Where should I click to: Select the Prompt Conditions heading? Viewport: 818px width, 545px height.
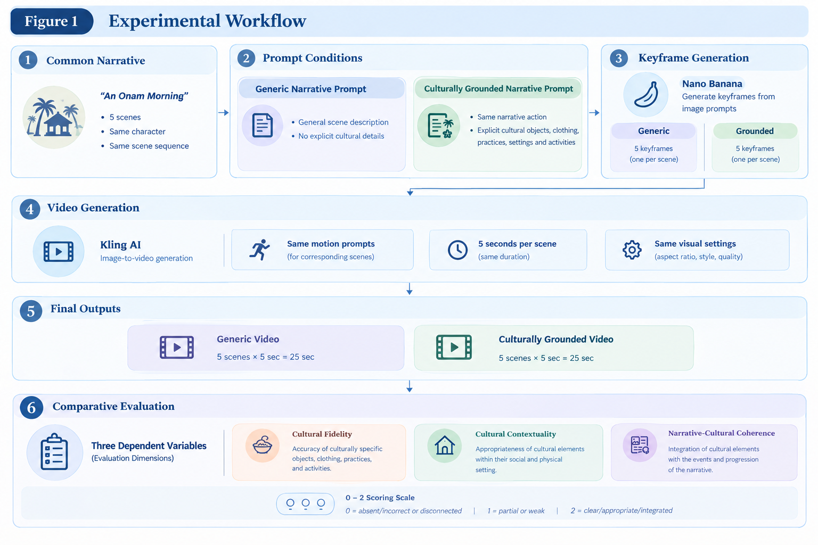(313, 58)
